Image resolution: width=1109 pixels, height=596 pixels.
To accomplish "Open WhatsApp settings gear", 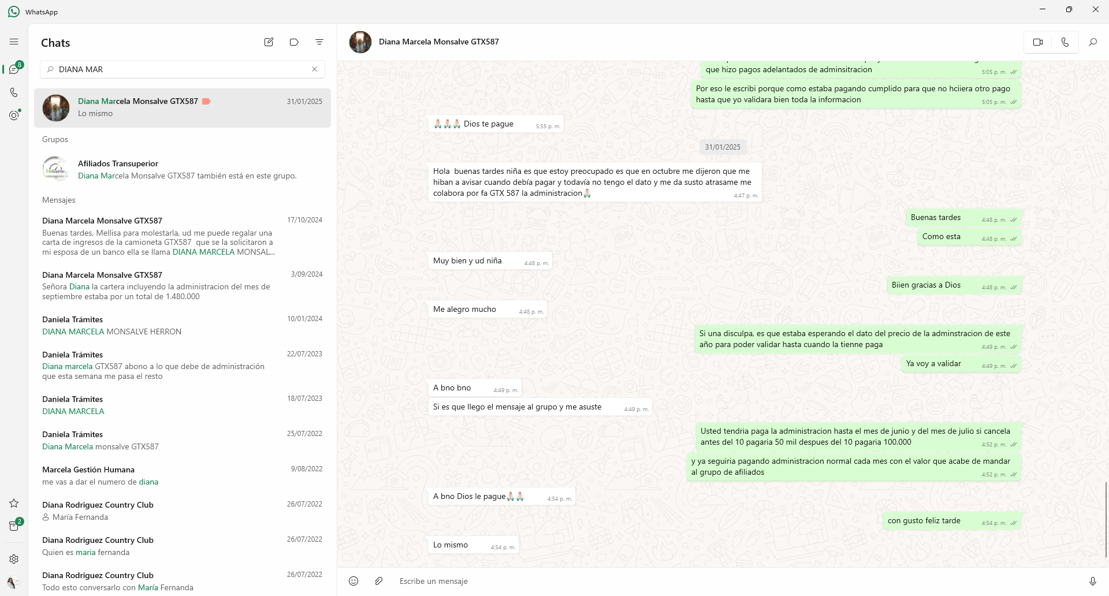I will [x=14, y=559].
